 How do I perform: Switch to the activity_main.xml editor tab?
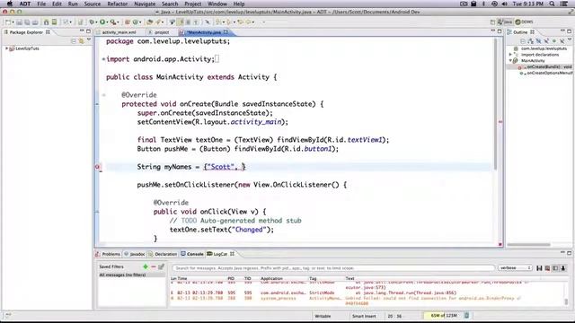coord(119,32)
